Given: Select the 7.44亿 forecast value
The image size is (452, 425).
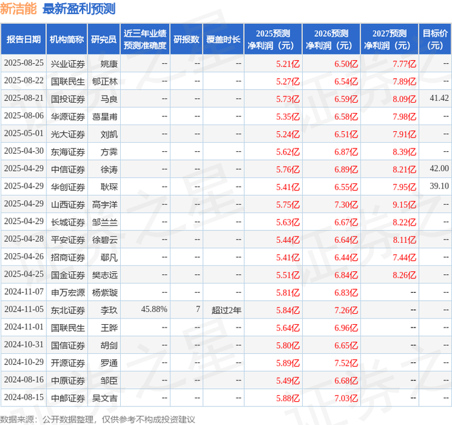Looking at the screenshot, I should (404, 257).
